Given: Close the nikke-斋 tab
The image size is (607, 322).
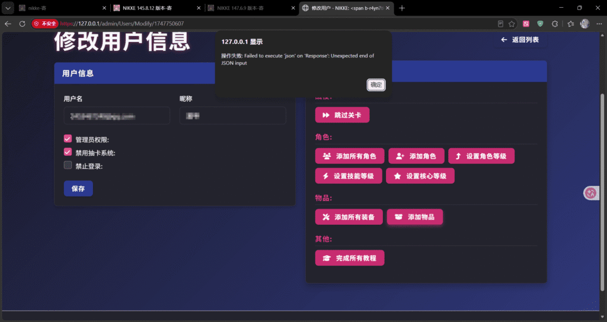Looking at the screenshot, I should tap(104, 8).
